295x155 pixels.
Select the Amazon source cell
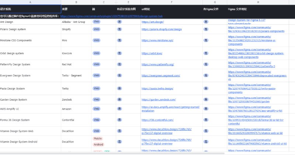point(76,109)
